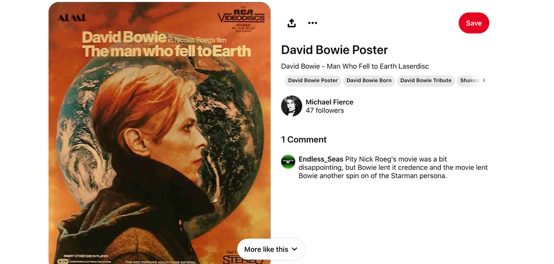
Task: Click the 1 Comment heading
Action: click(x=304, y=140)
